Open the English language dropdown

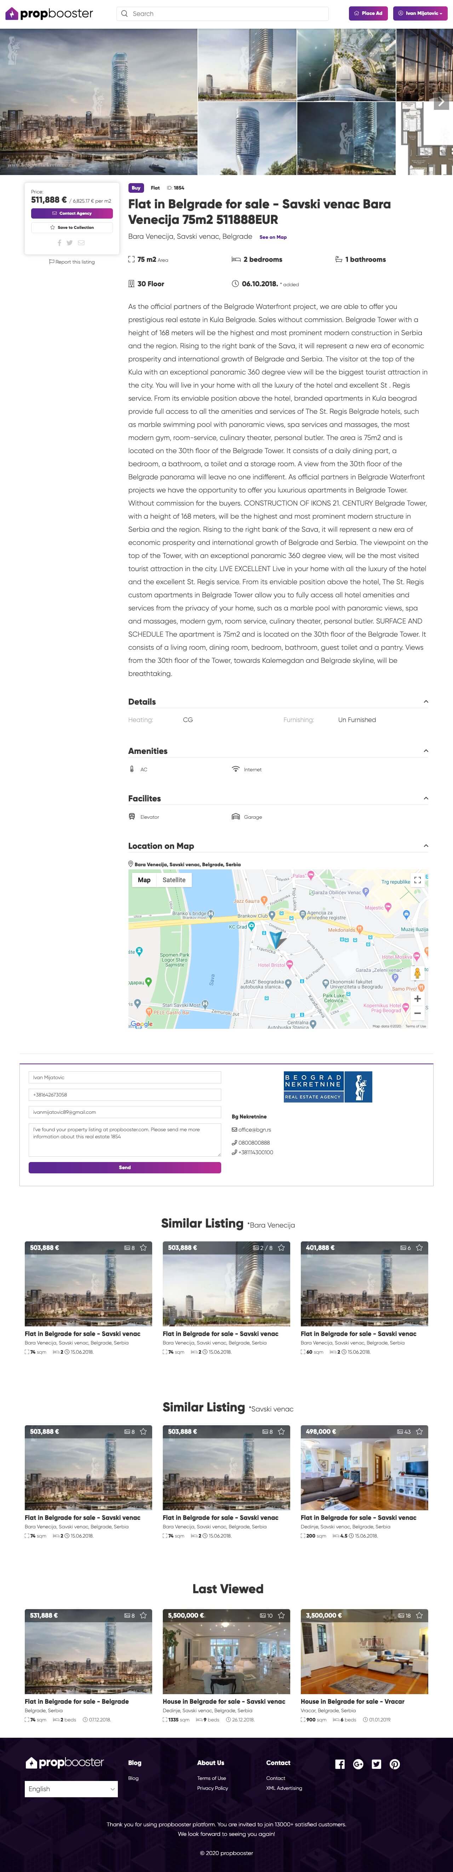[71, 1788]
